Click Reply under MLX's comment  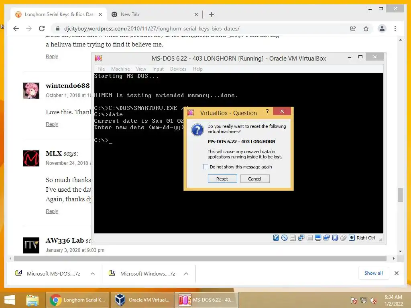pyautogui.click(x=52, y=211)
